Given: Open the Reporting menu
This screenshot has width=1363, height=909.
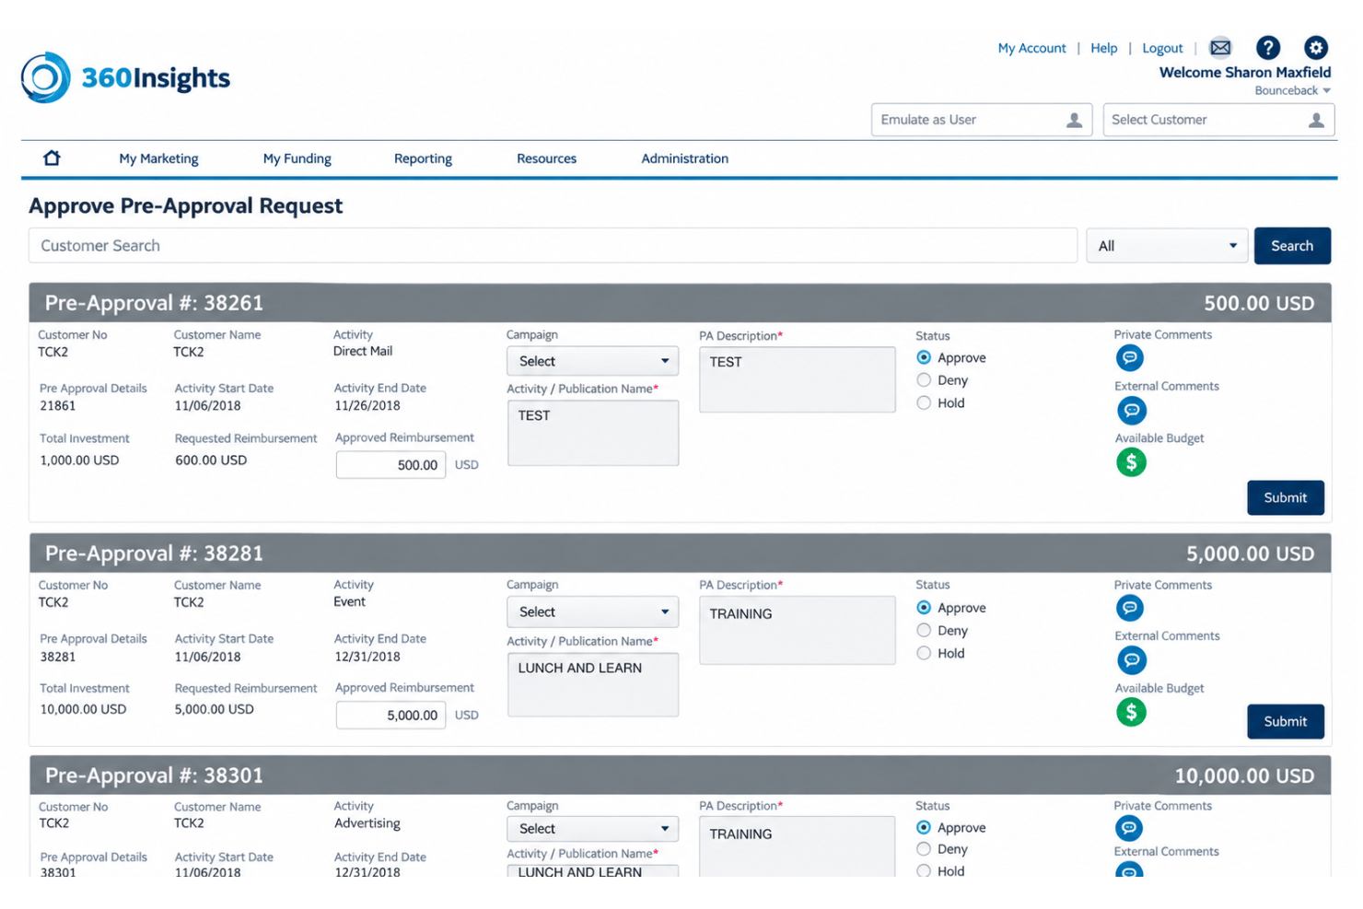Looking at the screenshot, I should tap(423, 158).
